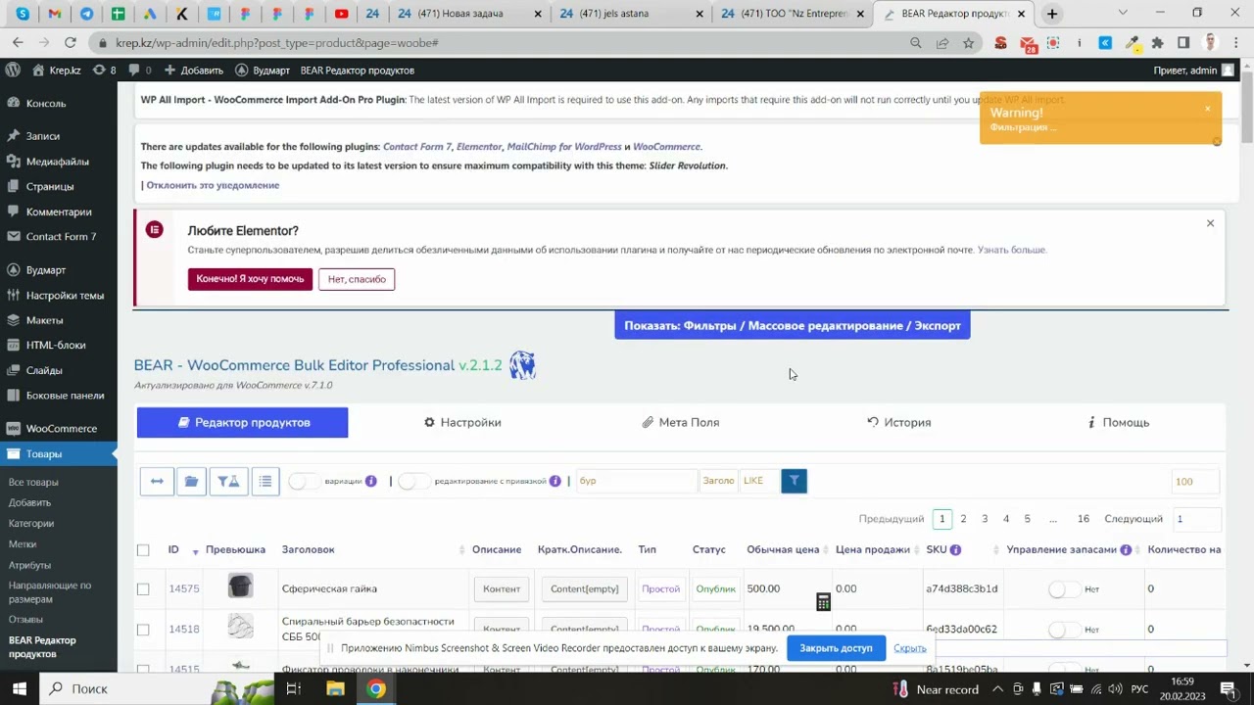Click the filter and flask tools icon
The width and height of the screenshot is (1254, 705).
(x=228, y=481)
